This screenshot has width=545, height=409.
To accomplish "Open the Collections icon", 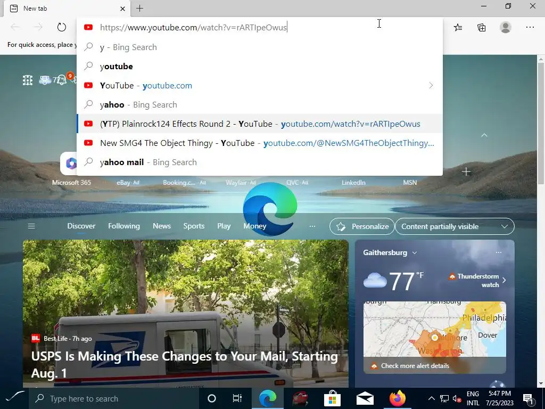I will [x=481, y=28].
